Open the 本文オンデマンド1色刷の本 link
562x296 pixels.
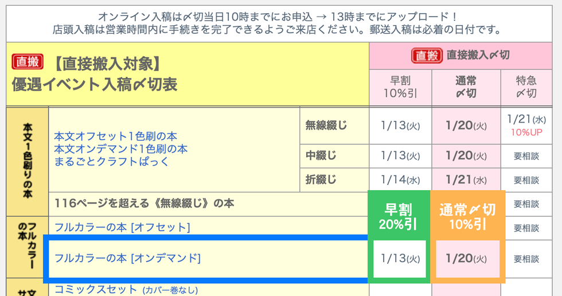tap(120, 149)
